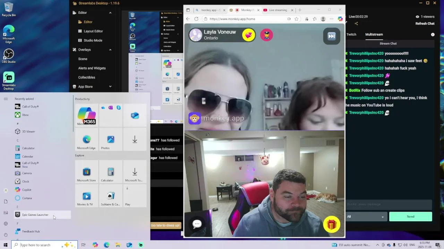Open Scene under Overlays

click(83, 59)
